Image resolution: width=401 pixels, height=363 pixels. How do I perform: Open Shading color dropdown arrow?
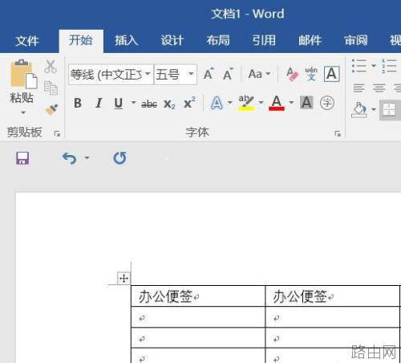374,109
